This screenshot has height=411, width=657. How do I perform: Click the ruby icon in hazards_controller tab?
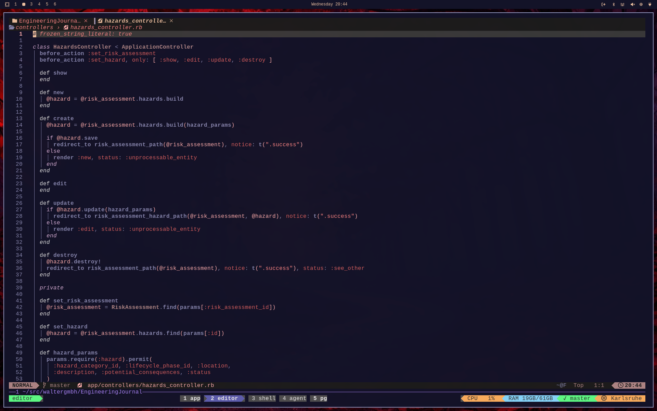100,21
